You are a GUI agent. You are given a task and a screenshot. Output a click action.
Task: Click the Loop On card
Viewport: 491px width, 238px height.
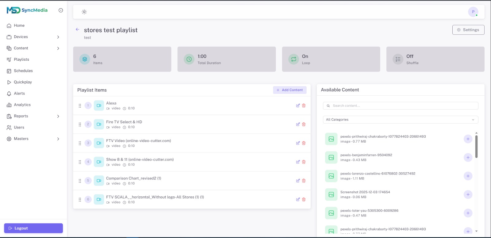[331, 59]
